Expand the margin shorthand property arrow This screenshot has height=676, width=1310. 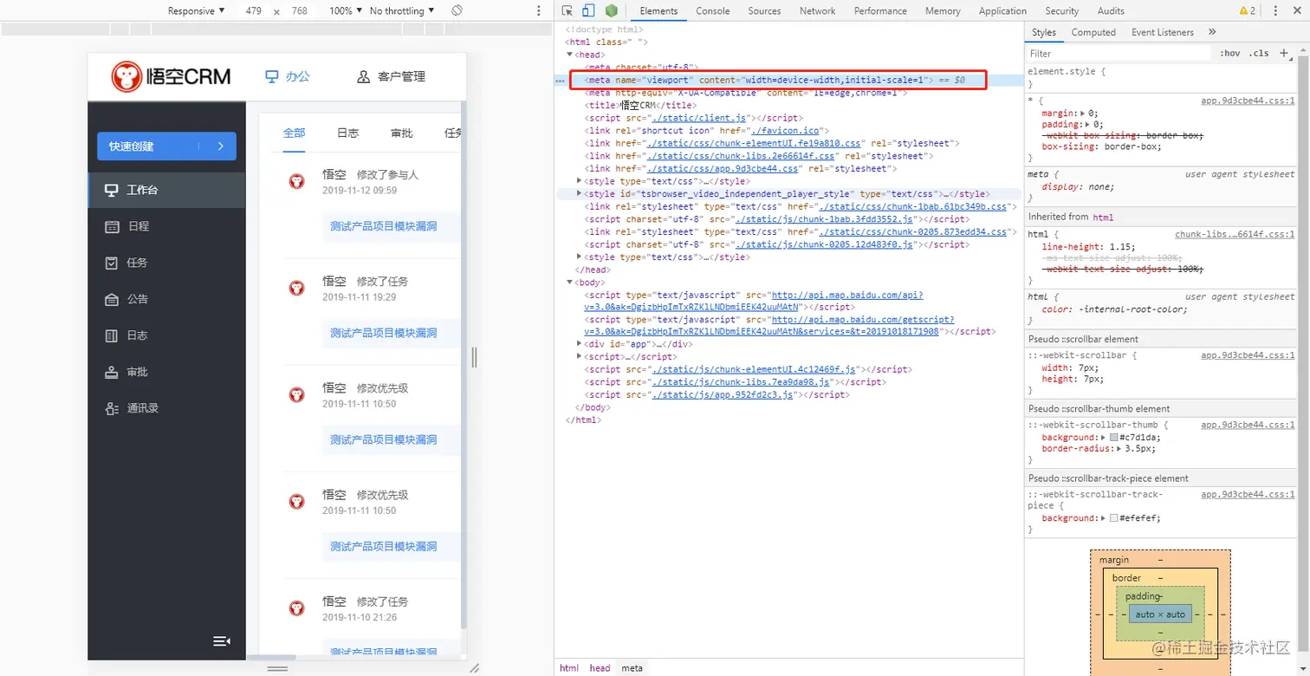[x=1083, y=114]
